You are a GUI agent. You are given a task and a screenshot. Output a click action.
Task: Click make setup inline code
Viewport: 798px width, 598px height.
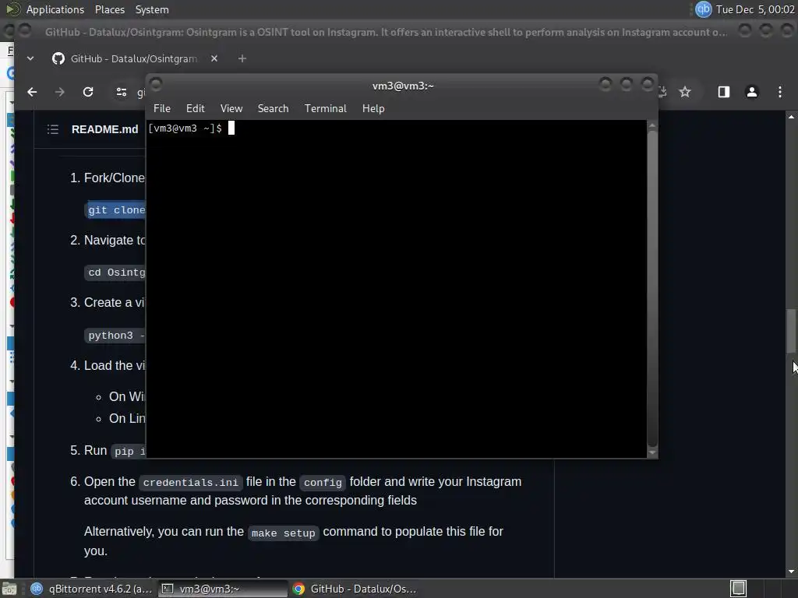point(284,533)
